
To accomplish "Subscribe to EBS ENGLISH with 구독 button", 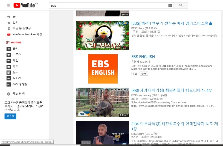I will coord(144,74).
